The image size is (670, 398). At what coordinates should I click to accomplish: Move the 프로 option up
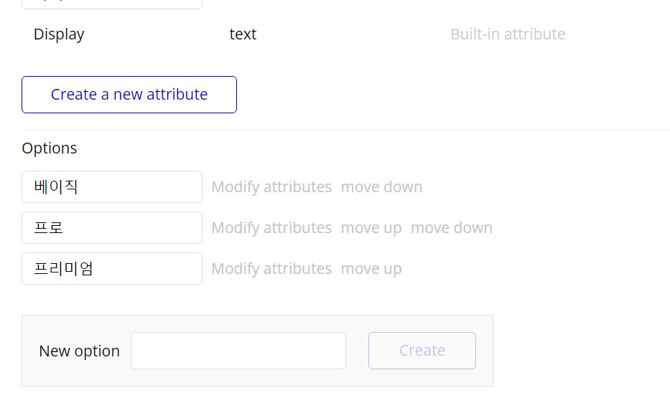[371, 228]
